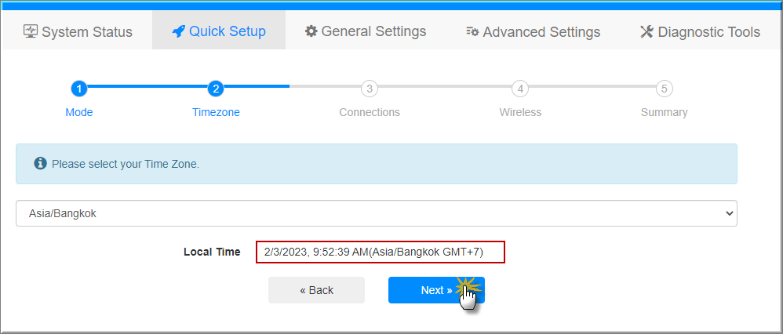Open the General Settings tab
Image resolution: width=783 pixels, height=334 pixels.
tap(366, 31)
